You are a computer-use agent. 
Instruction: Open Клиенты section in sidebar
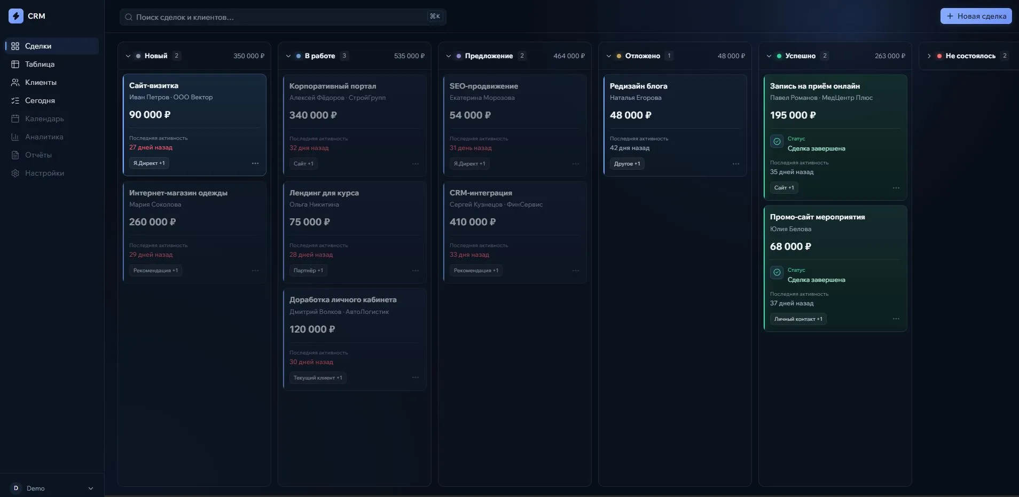[x=52, y=82]
